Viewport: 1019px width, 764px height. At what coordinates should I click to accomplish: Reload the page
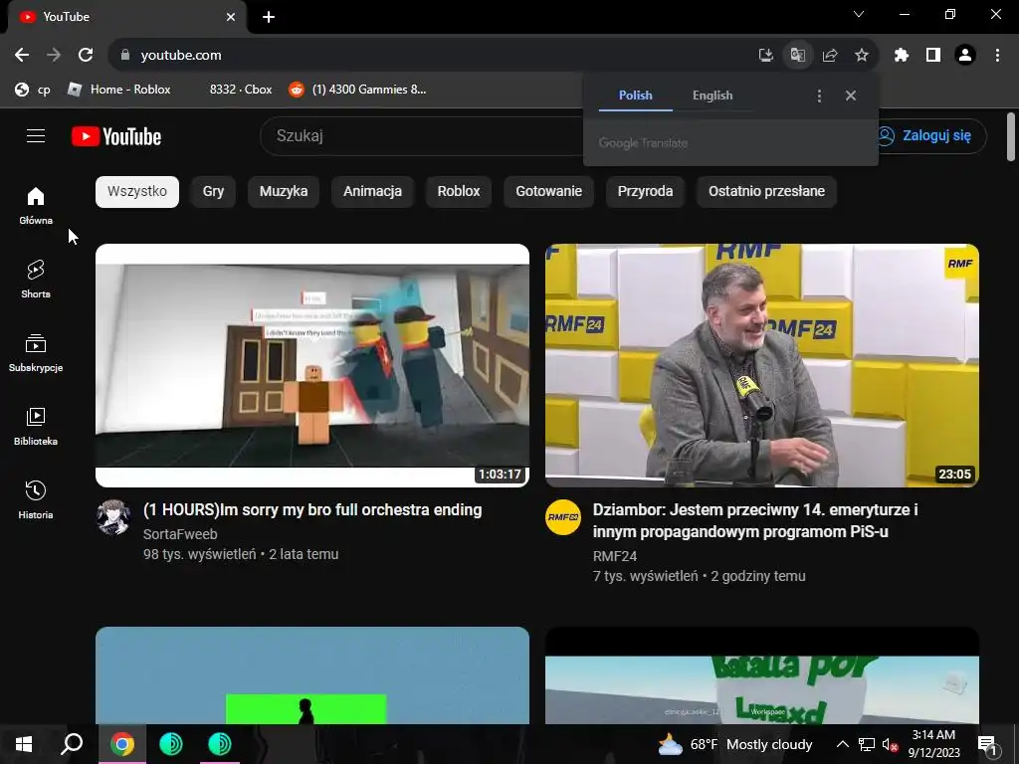point(86,56)
